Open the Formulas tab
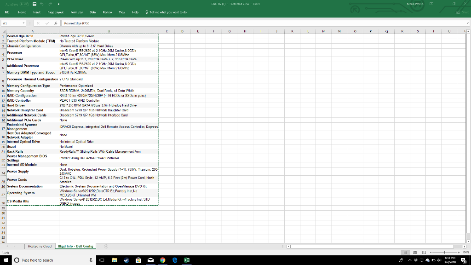This screenshot has width=471, height=265. [x=77, y=12]
